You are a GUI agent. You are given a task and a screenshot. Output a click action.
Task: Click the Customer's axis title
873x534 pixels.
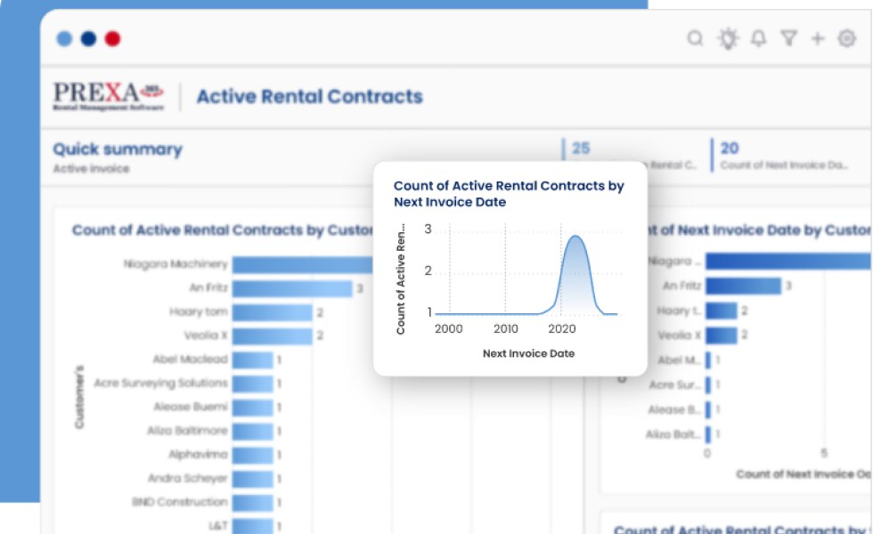[x=79, y=397]
